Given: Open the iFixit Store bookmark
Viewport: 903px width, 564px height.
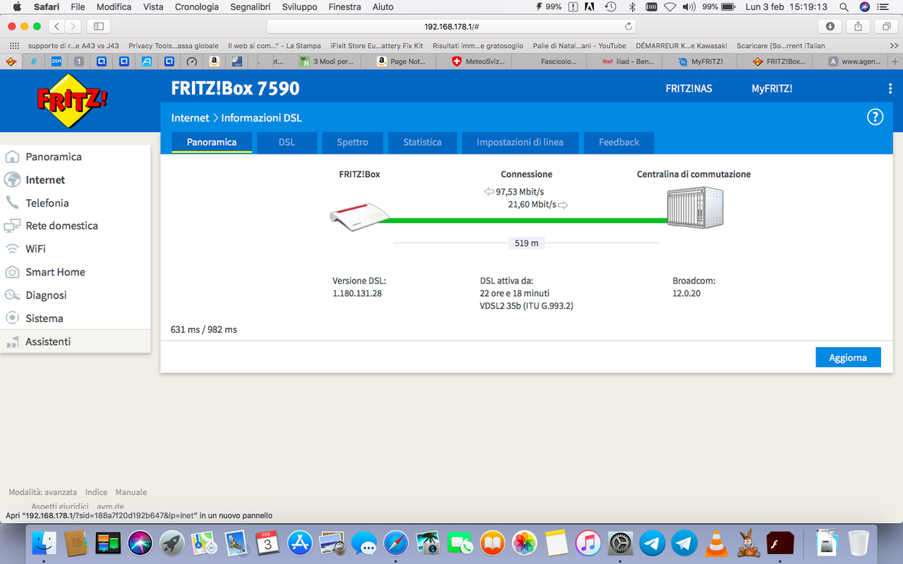Looking at the screenshot, I should click(x=377, y=46).
